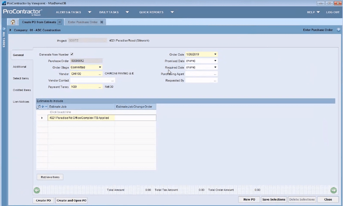The height and width of the screenshot is (206, 343).
Task: Click the Retrieve Items button
Action: pyautogui.click(x=50, y=177)
